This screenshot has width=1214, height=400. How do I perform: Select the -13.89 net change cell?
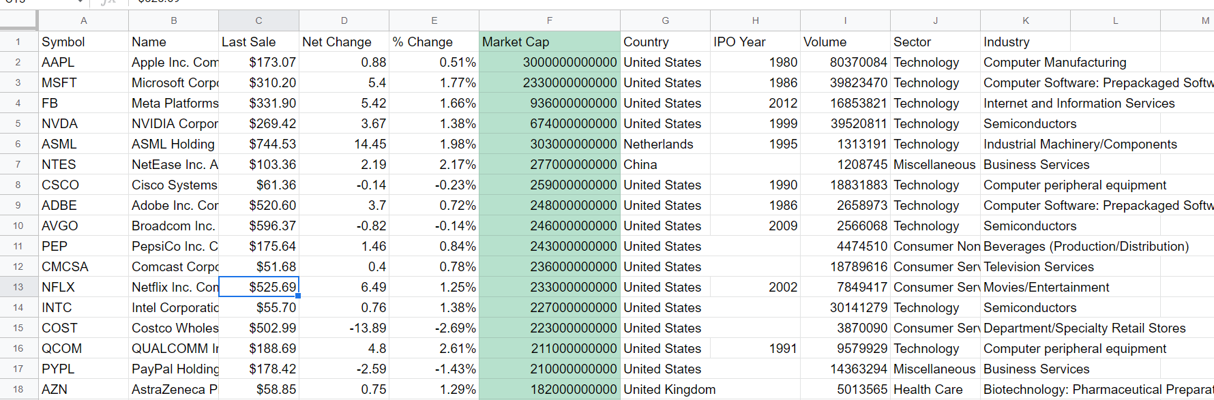344,328
